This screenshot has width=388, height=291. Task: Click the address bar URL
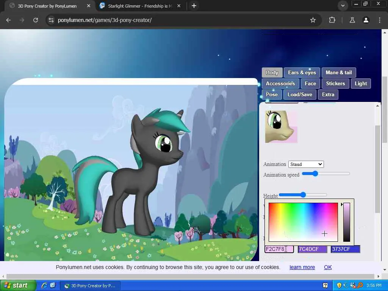coord(105,20)
